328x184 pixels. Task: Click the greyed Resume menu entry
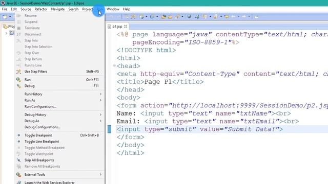60,16
